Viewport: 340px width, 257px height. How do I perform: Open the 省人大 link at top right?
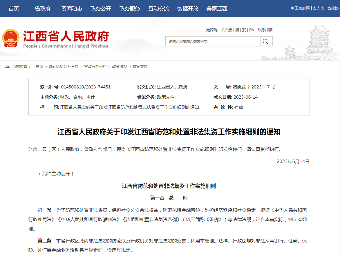pyautogui.click(x=318, y=8)
